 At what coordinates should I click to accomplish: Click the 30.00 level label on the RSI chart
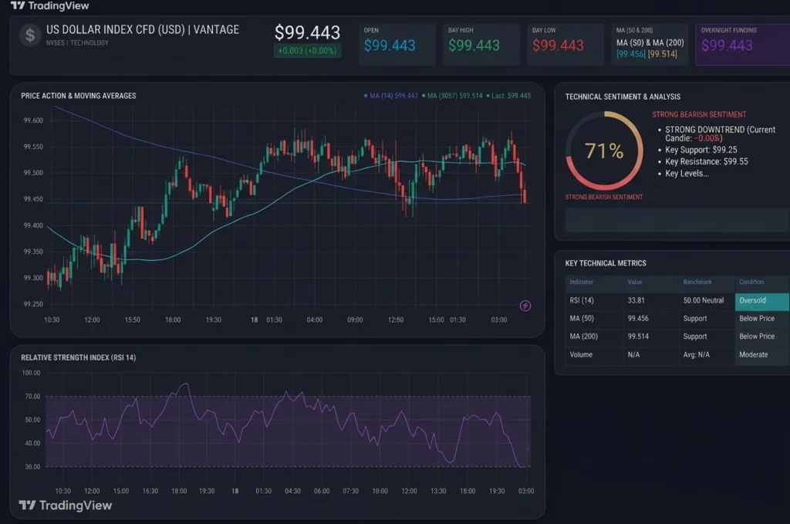click(x=32, y=467)
